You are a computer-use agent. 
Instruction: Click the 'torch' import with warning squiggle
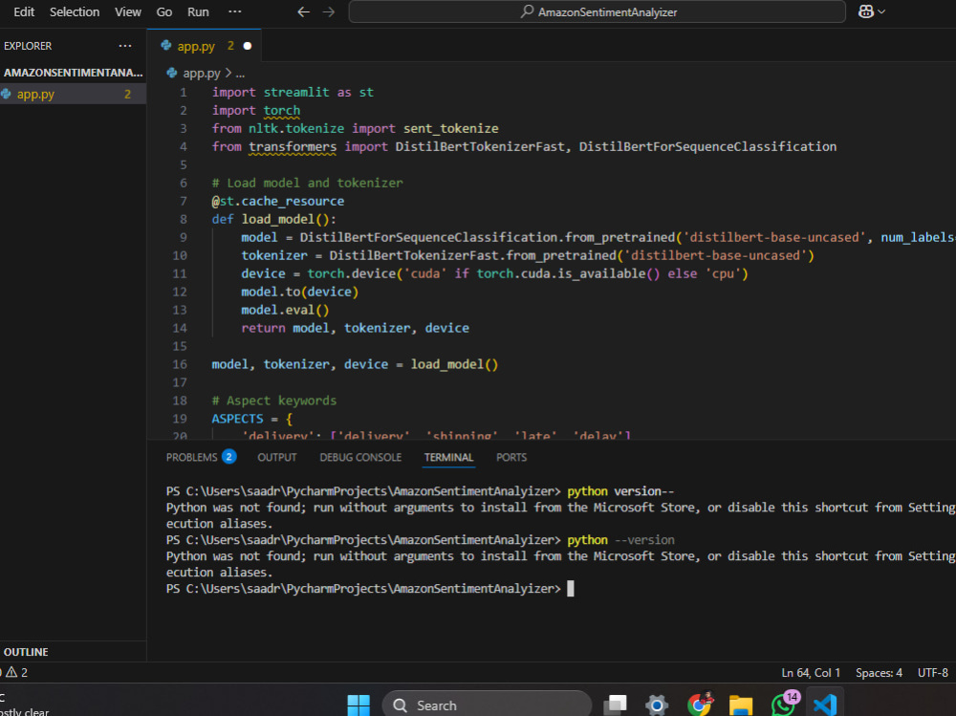click(282, 110)
